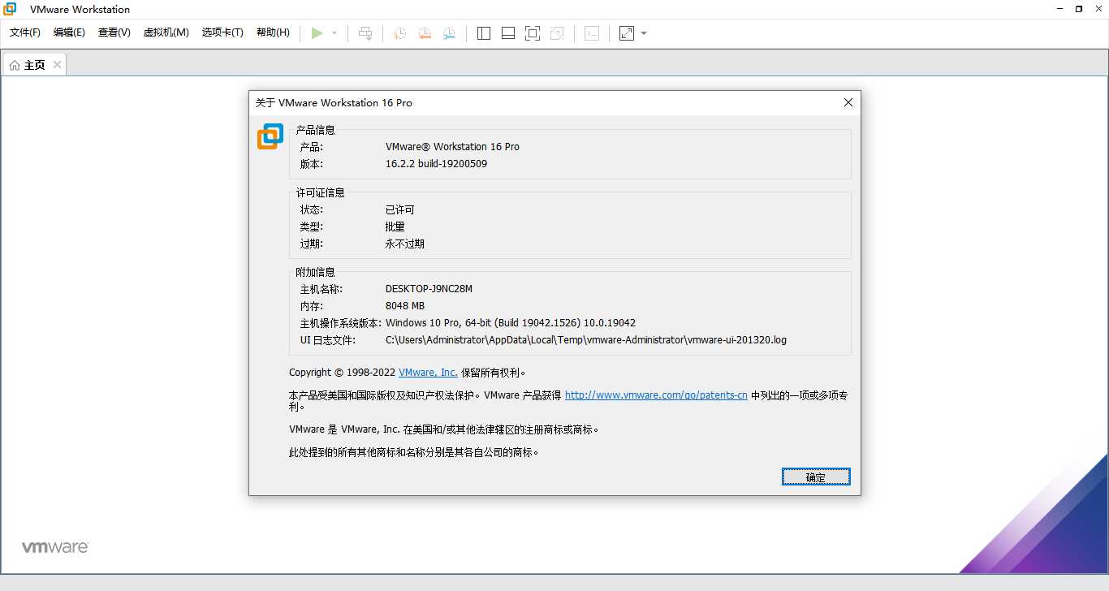Select the 主页 tab
1109x591 pixels.
pyautogui.click(x=34, y=64)
